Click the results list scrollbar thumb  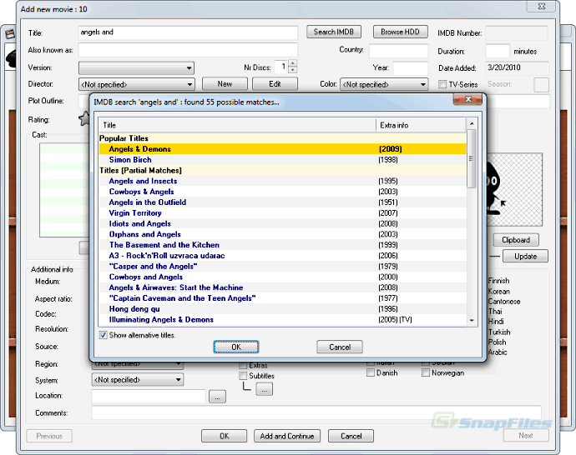pos(472,158)
